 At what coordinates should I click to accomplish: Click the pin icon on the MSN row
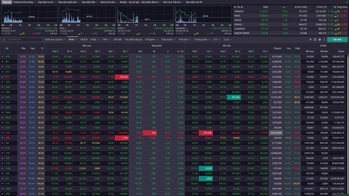coord(3,113)
